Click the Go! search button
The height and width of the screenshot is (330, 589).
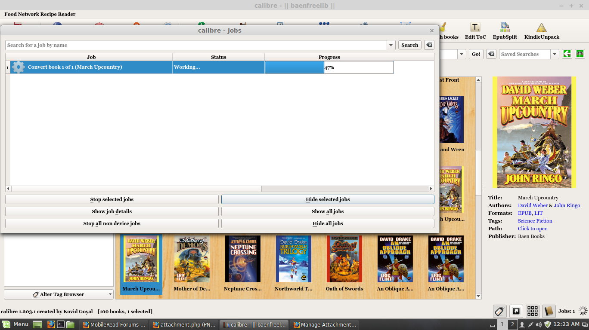(476, 54)
